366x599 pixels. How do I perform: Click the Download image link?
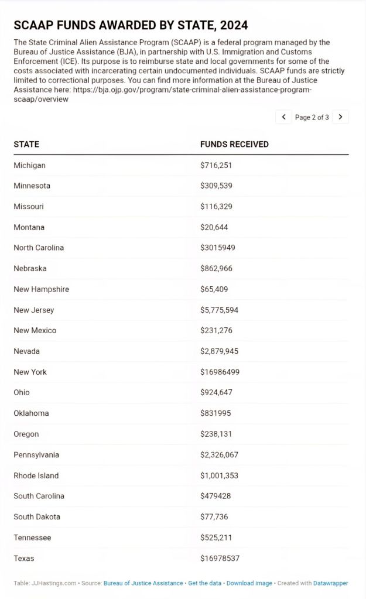[249, 583]
